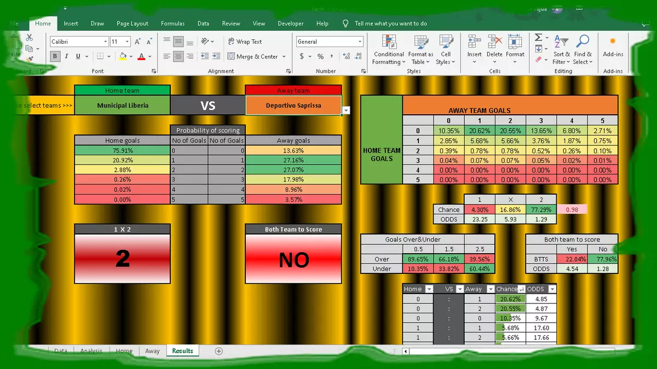Open the font size 11 dropdown
Image resolution: width=657 pixels, height=369 pixels.
click(x=127, y=42)
